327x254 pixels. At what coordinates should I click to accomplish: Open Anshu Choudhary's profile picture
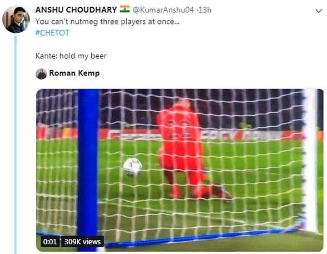coord(16,20)
